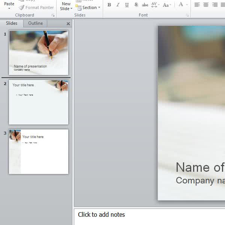Align text left
This screenshot has width=225, height=225.
point(197,5)
